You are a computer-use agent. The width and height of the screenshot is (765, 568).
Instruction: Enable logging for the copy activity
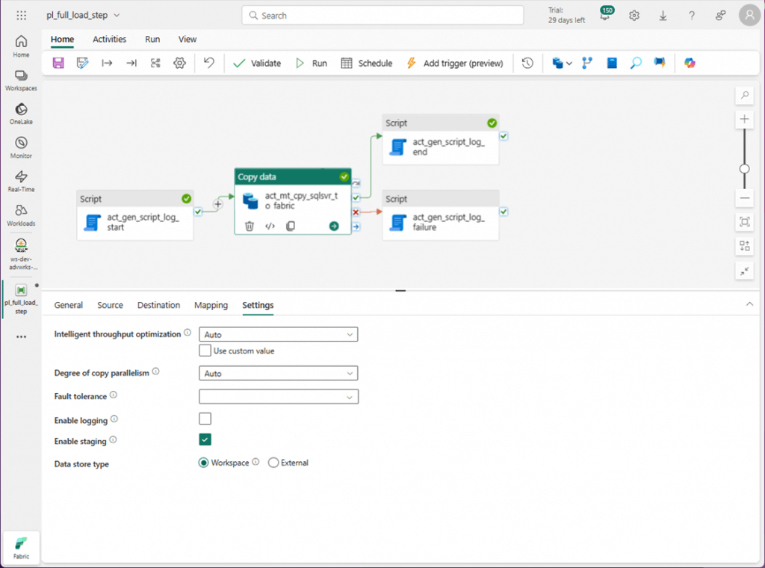pyautogui.click(x=205, y=419)
